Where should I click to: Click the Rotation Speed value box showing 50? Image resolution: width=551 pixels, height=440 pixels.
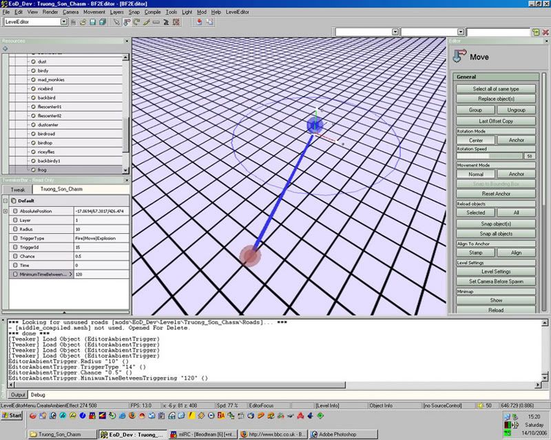point(530,156)
